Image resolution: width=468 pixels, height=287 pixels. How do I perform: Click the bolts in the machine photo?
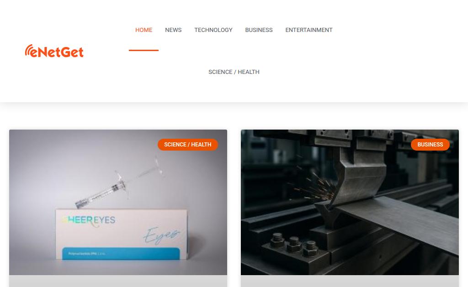pos(294,245)
